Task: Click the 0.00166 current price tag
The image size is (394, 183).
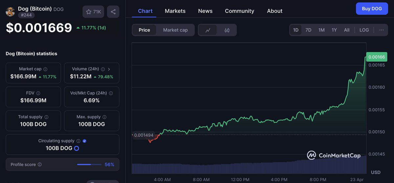Action: tap(376, 57)
